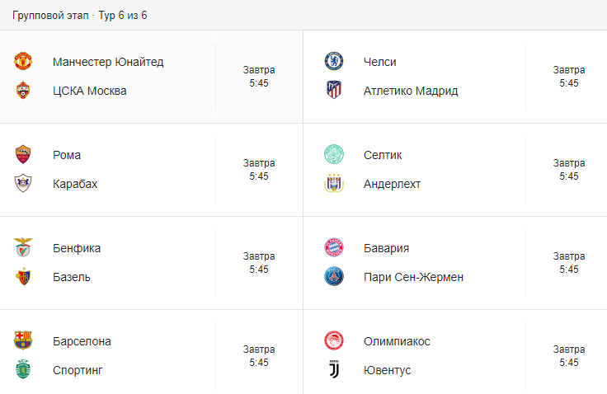
Task: Select the Базель team name
Action: 72,277
